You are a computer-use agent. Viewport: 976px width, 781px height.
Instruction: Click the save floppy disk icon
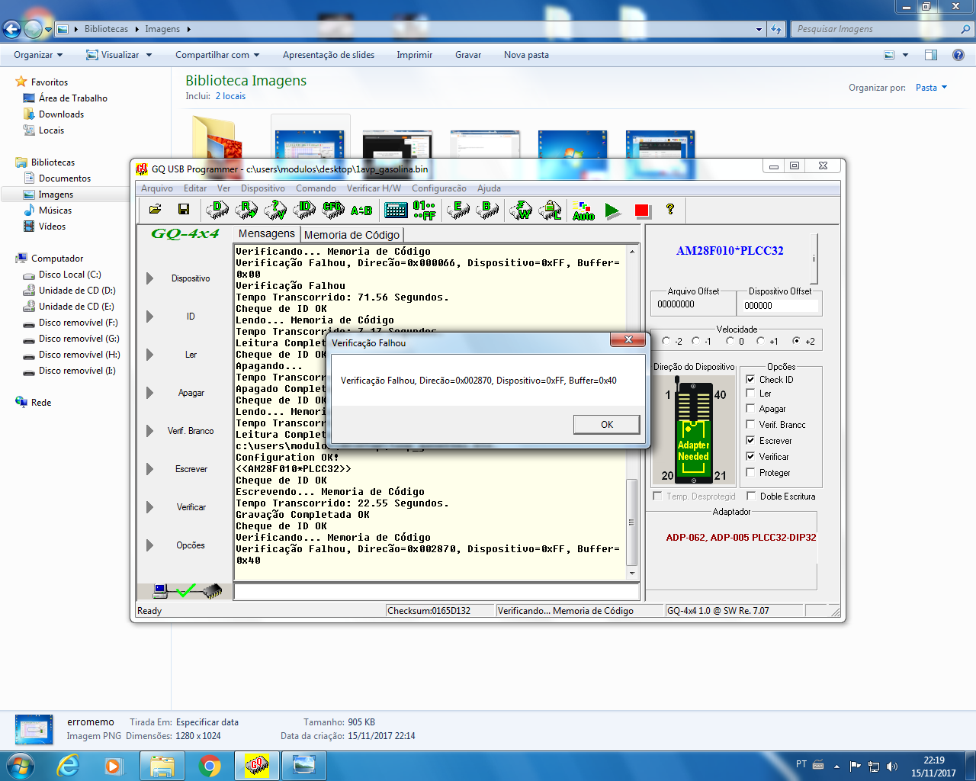(x=183, y=209)
